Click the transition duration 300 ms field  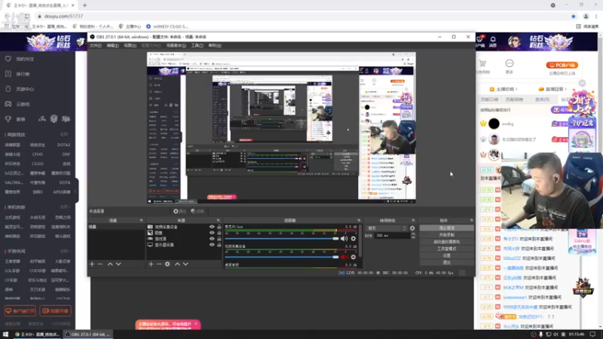click(392, 236)
